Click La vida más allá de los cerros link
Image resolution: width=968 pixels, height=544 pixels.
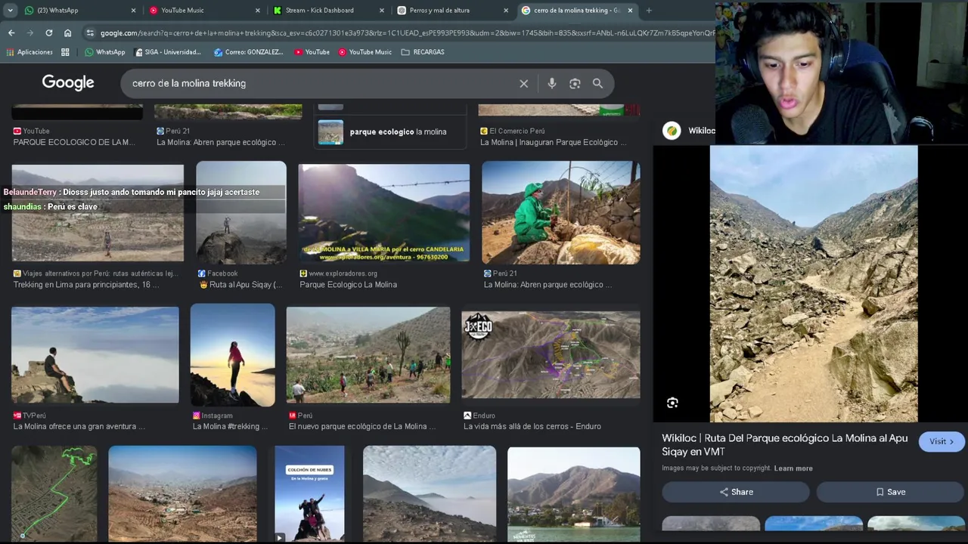(x=532, y=426)
